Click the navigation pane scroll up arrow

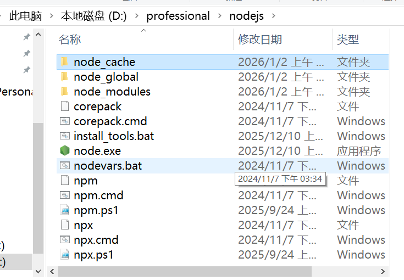click(38, 35)
